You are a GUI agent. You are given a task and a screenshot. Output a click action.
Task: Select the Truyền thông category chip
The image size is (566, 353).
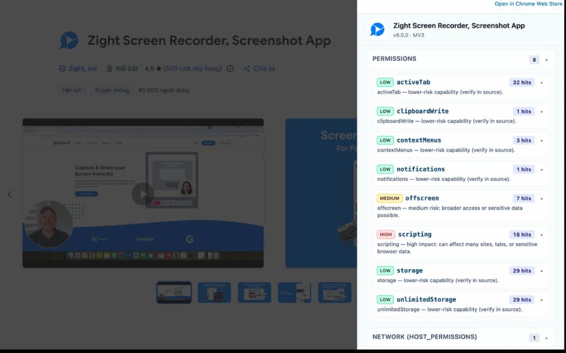tap(111, 90)
